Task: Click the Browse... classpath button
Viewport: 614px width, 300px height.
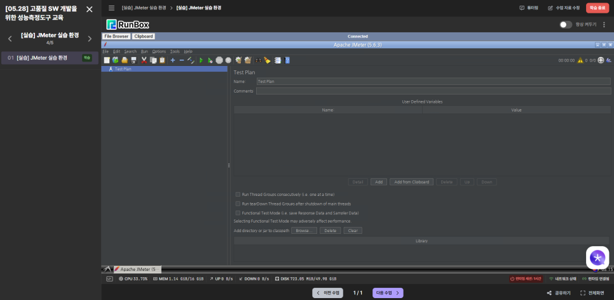Action: [304, 230]
